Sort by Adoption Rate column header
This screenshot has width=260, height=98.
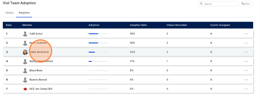[x=138, y=25]
